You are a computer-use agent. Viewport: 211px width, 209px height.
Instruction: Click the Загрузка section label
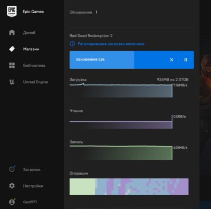tap(78, 79)
